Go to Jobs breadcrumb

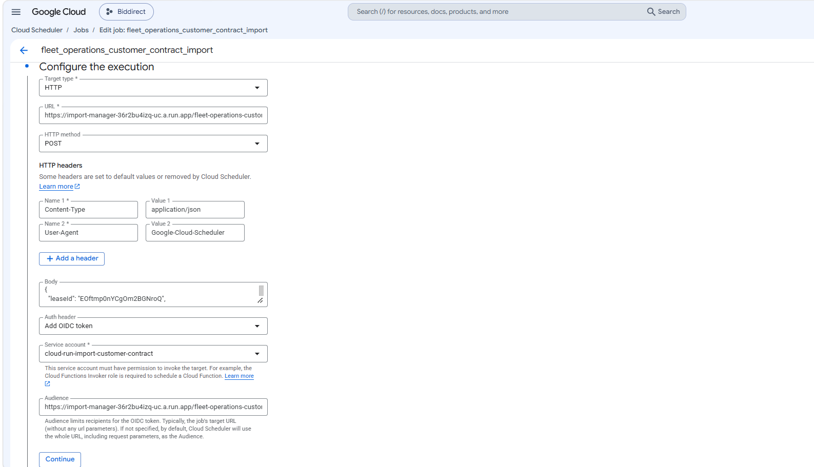point(81,30)
